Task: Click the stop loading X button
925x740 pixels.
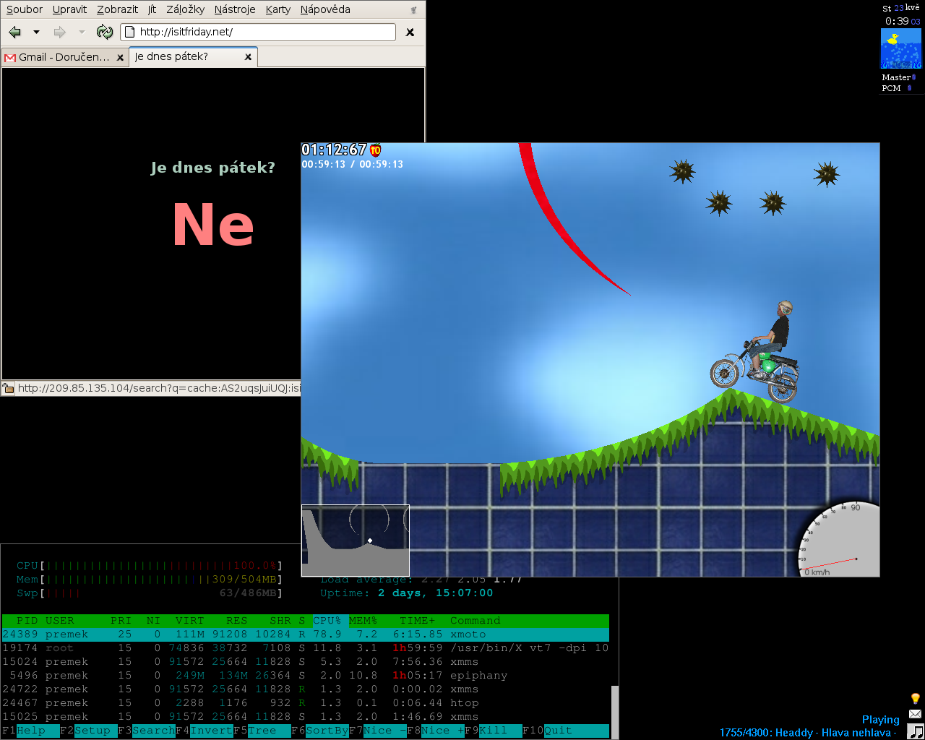Action: 410,32
